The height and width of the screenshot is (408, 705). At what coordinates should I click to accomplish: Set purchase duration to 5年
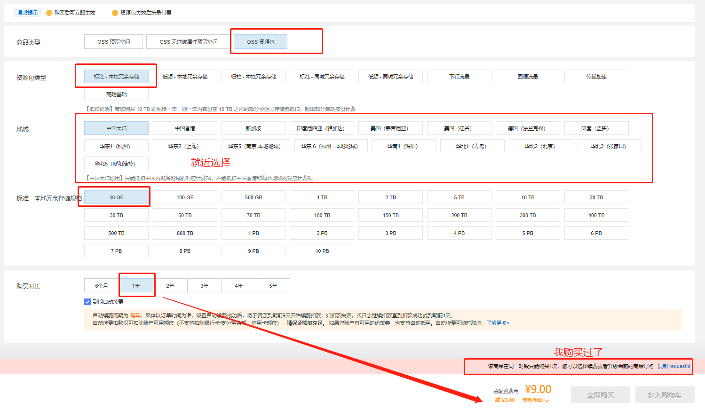tap(273, 286)
